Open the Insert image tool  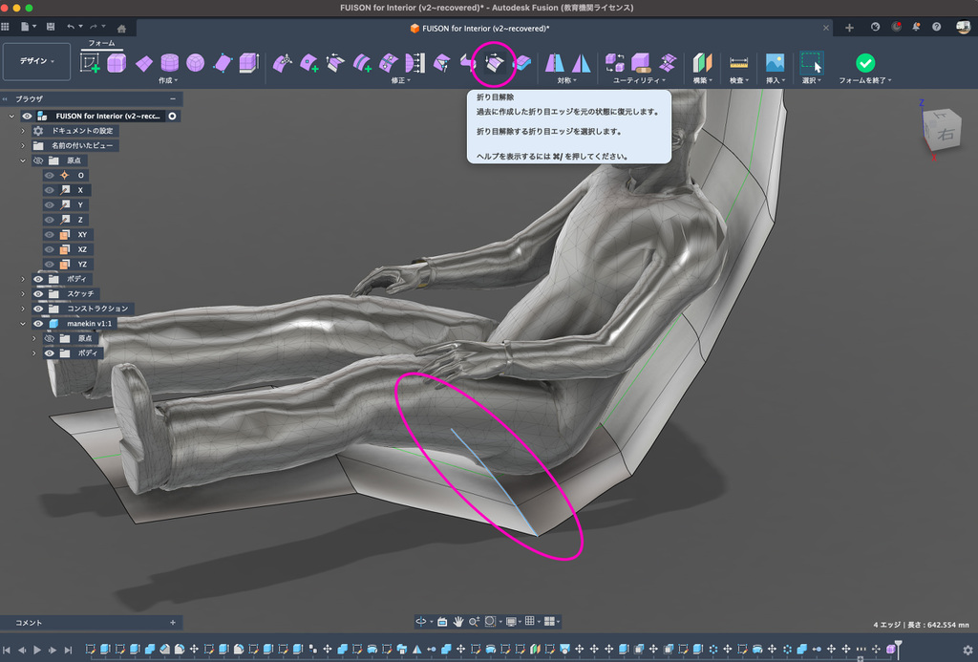click(x=775, y=63)
